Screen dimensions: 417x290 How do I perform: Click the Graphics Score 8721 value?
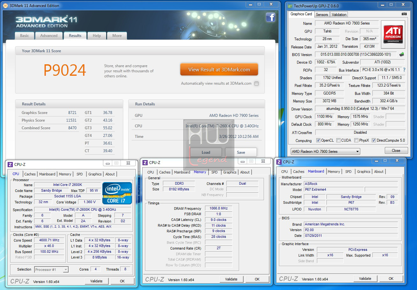point(72,113)
